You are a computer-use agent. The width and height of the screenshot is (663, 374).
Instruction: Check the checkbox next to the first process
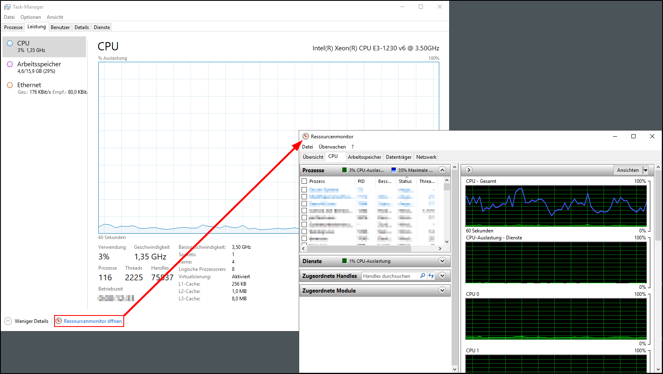(x=304, y=189)
